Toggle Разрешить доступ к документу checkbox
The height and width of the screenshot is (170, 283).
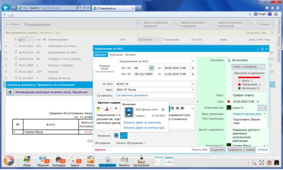[229, 130]
